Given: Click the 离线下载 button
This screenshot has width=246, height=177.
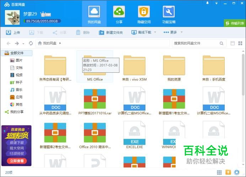Looking at the screenshot, I should coord(141,32).
